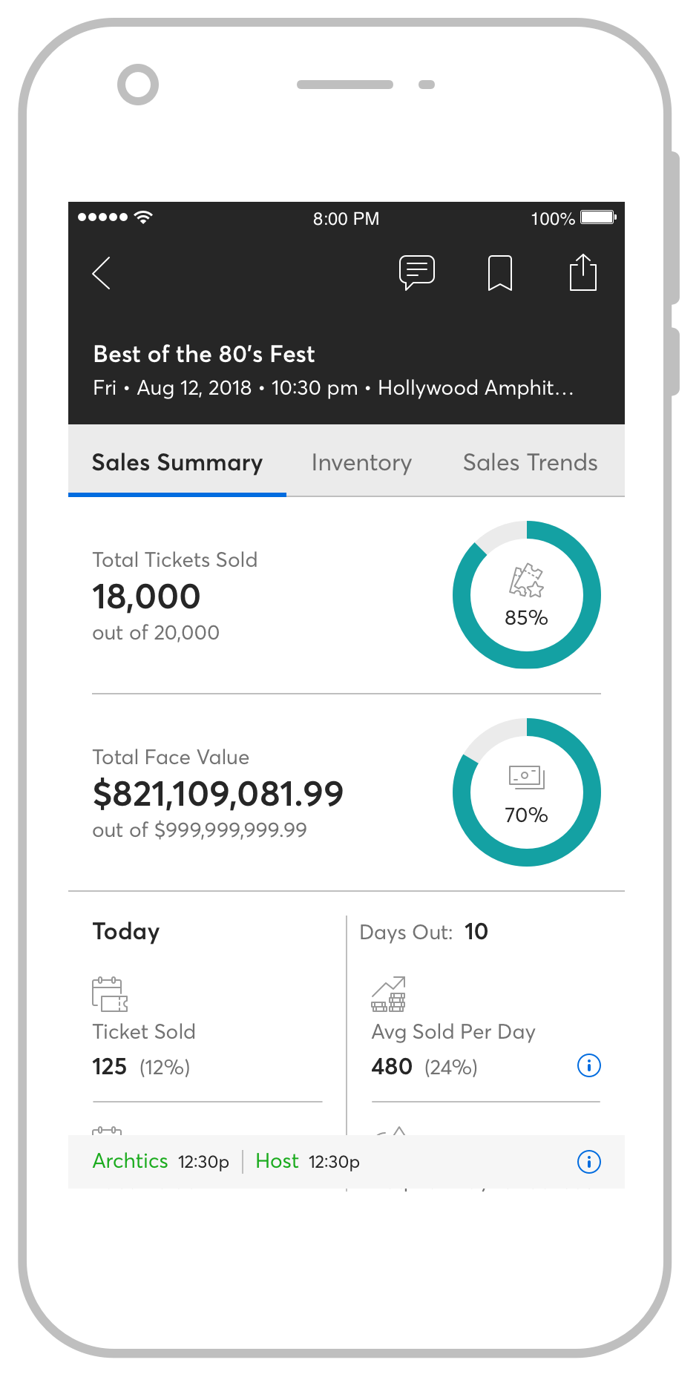Tap the back arrow icon

[x=102, y=273]
